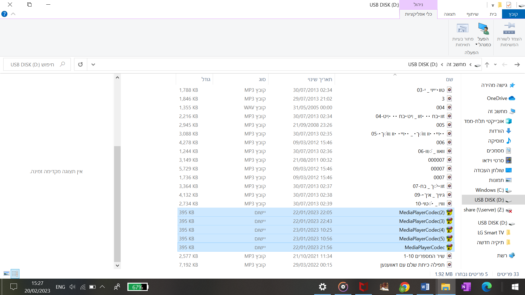Open the תצוגה ribbon tab
This screenshot has width=525, height=295.
[450, 14]
